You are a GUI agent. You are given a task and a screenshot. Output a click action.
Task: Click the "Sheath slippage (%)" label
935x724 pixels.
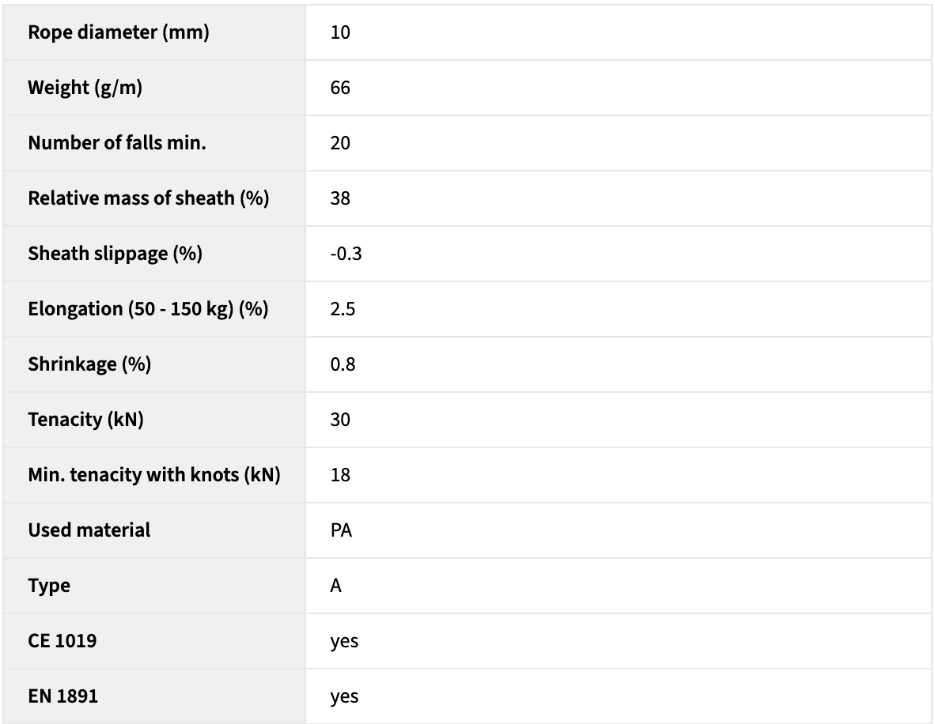(x=115, y=254)
